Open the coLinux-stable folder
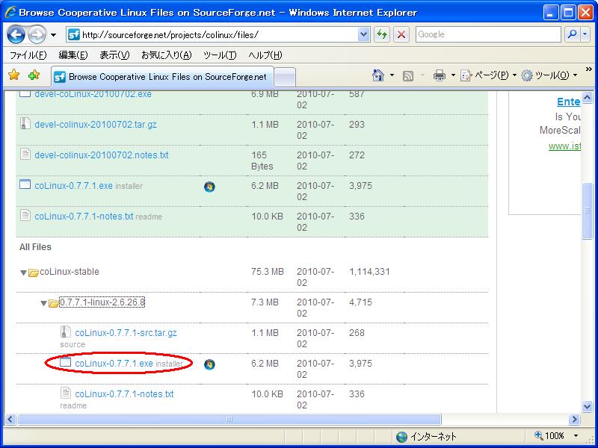598x448 pixels. click(x=70, y=272)
